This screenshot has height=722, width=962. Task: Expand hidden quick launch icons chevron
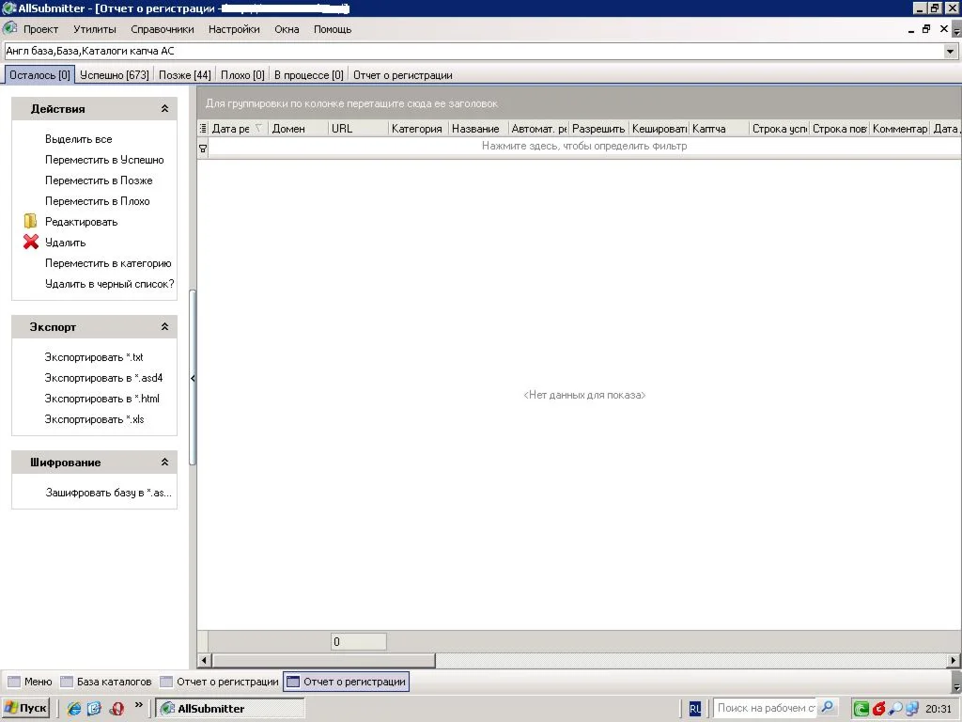point(139,705)
